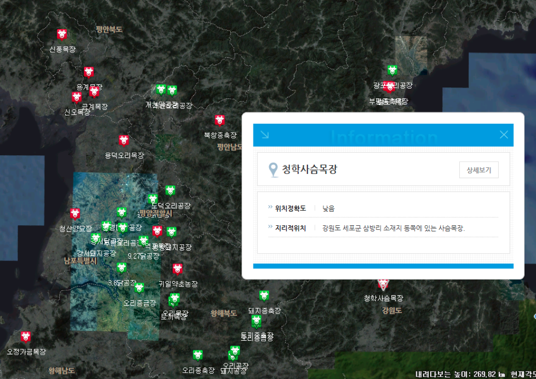Click the 금계목장 red marker
This screenshot has width=536, height=379.
[x=94, y=92]
